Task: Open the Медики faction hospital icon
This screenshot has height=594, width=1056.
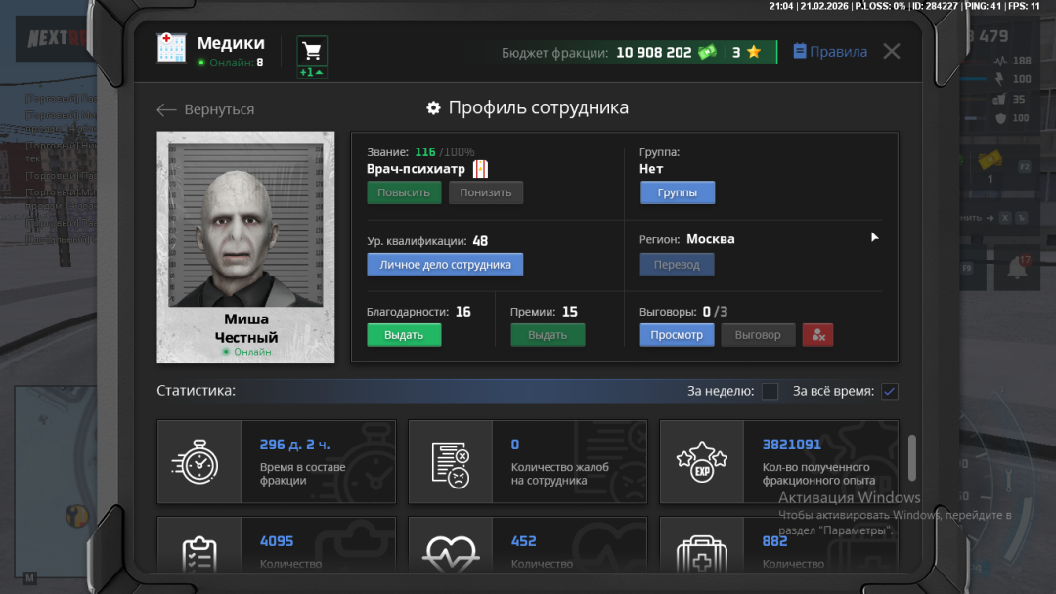Action: coord(171,48)
